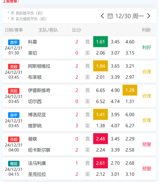This screenshot has width=162, height=182.
Task: Open team 伊普斯维奇 details
Action: (x=39, y=90)
